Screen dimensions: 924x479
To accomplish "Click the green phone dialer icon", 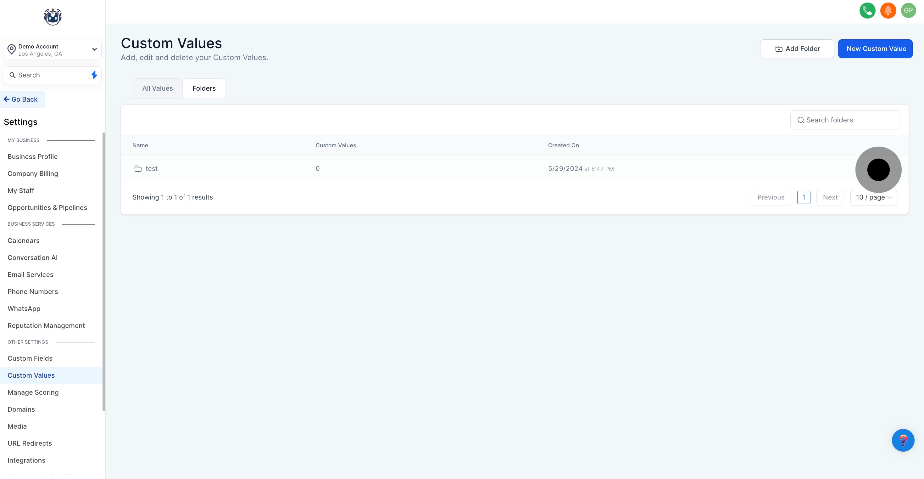I will pyautogui.click(x=867, y=10).
